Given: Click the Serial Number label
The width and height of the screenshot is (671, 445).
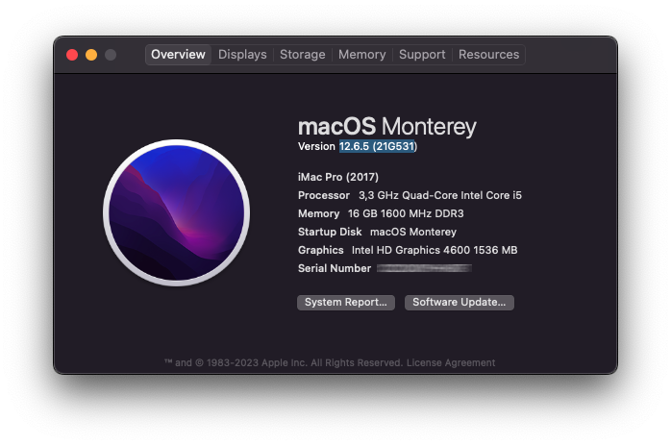Looking at the screenshot, I should (335, 268).
